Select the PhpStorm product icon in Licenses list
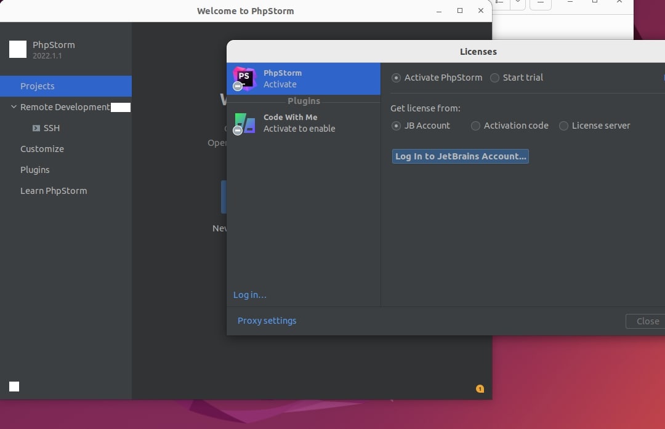This screenshot has width=665, height=429. 244,79
